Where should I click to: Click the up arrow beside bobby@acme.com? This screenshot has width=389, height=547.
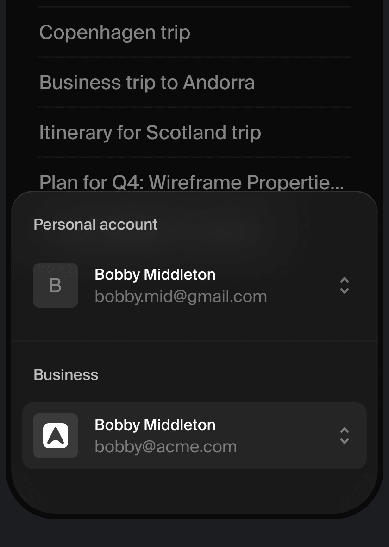pyautogui.click(x=344, y=431)
